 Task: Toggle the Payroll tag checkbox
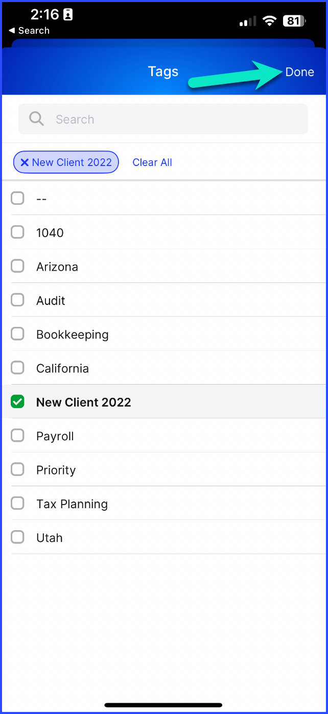click(18, 435)
